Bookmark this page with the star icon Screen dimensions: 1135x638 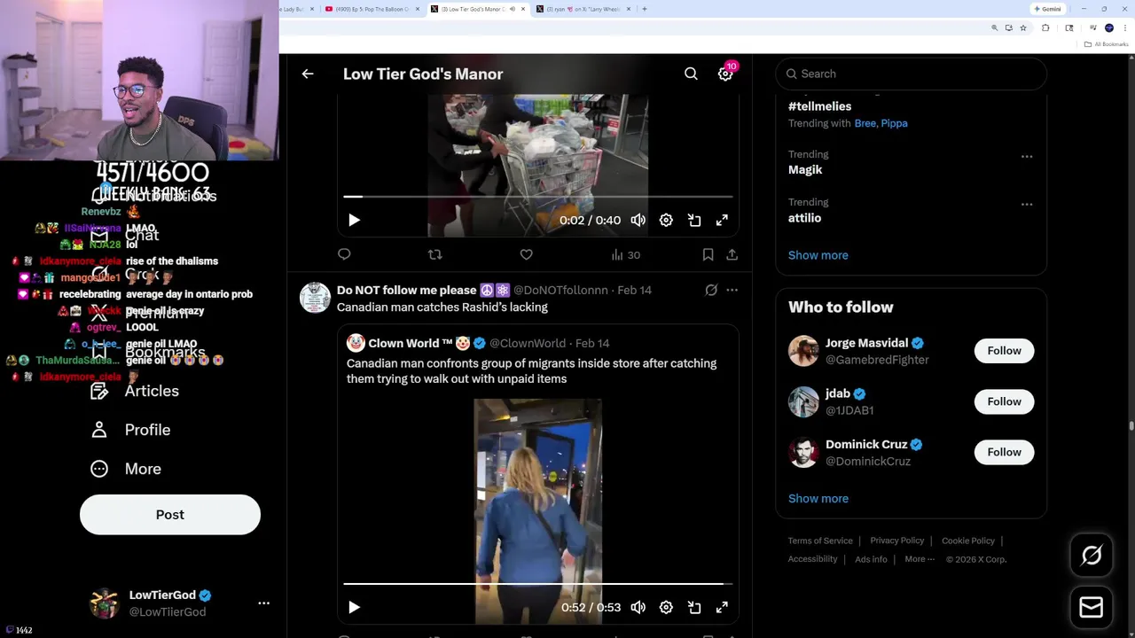1023,28
